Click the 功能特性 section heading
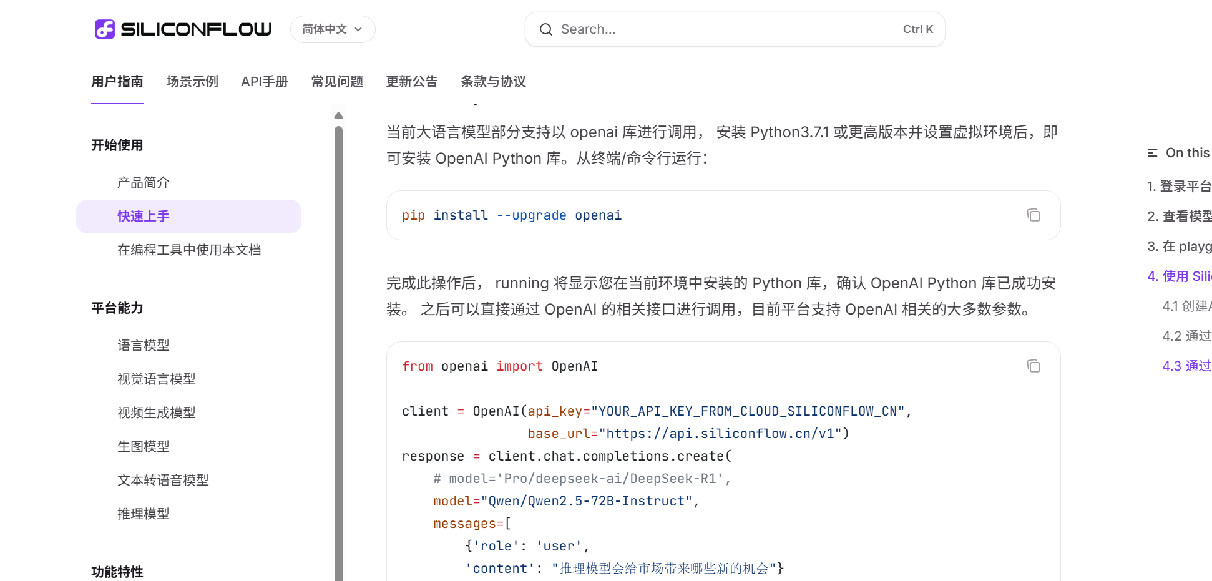Screen dimensions: 1212x581 tap(117, 572)
